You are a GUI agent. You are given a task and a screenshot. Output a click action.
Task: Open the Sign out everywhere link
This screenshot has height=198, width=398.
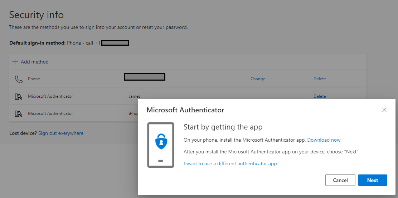(x=61, y=133)
